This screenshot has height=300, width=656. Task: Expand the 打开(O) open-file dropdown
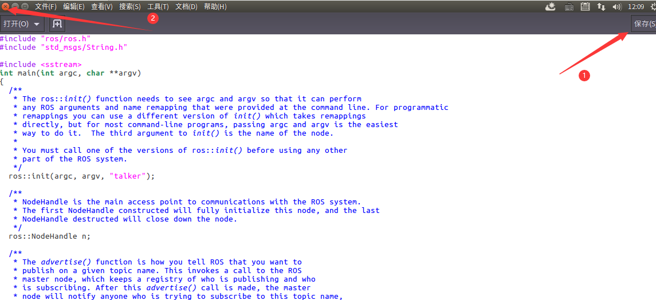click(22, 24)
